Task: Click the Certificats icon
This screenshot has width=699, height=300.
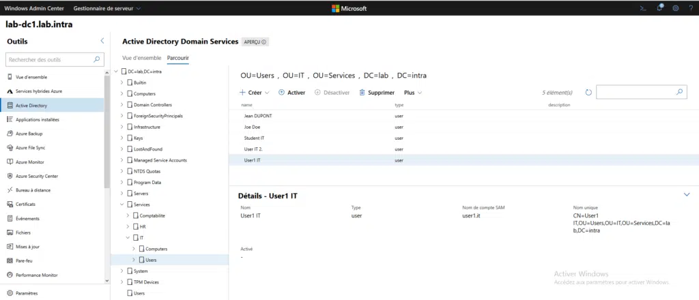Action: tap(10, 205)
